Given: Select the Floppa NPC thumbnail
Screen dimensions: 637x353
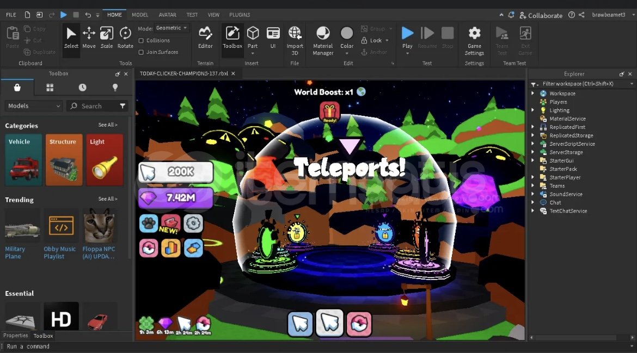Looking at the screenshot, I should (x=99, y=226).
